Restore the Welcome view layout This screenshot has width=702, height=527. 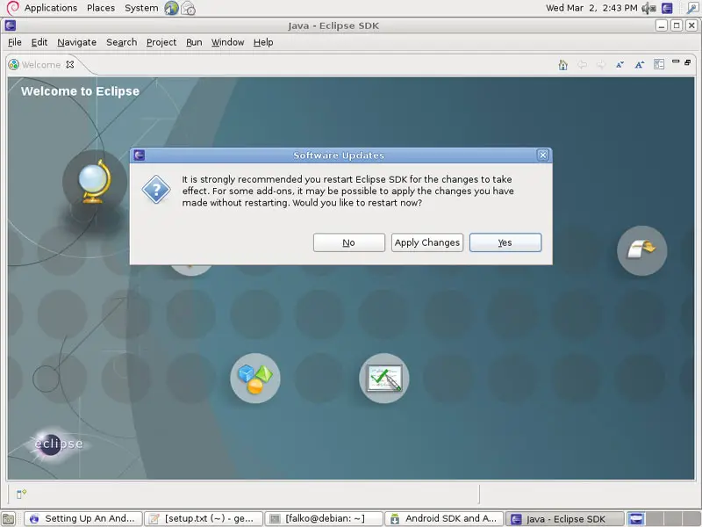[x=688, y=62]
